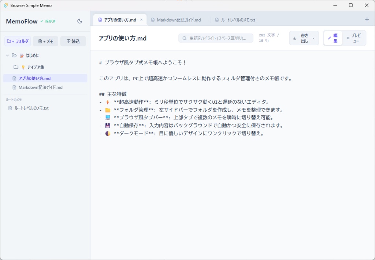Click the **自動保存** bullet line

coord(191,126)
